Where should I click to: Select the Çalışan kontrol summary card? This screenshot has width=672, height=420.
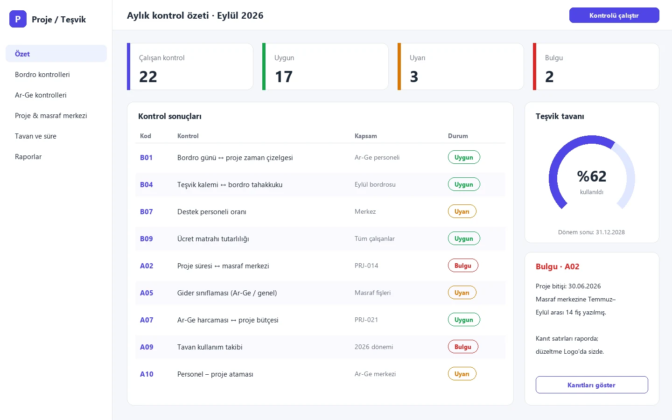click(x=190, y=66)
